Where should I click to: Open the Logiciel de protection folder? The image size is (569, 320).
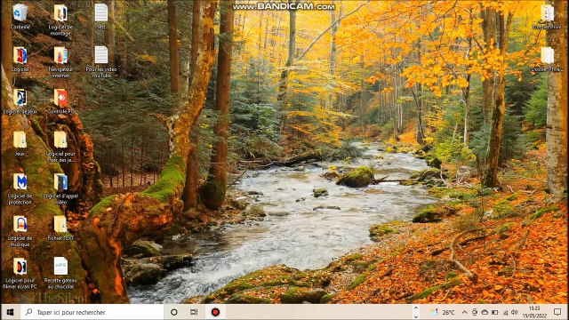click(x=20, y=189)
